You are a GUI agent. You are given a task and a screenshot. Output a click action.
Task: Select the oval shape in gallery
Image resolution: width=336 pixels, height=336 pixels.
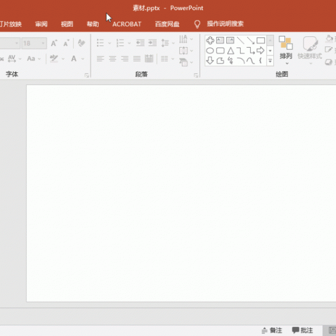click(210, 51)
